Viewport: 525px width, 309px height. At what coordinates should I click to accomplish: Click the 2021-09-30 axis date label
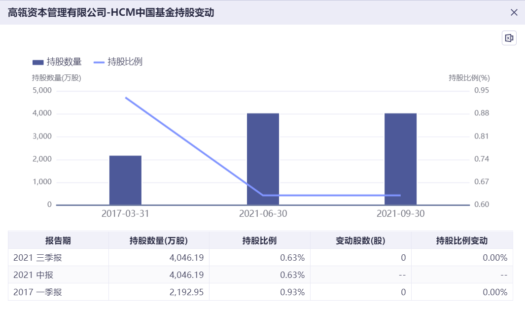point(400,213)
